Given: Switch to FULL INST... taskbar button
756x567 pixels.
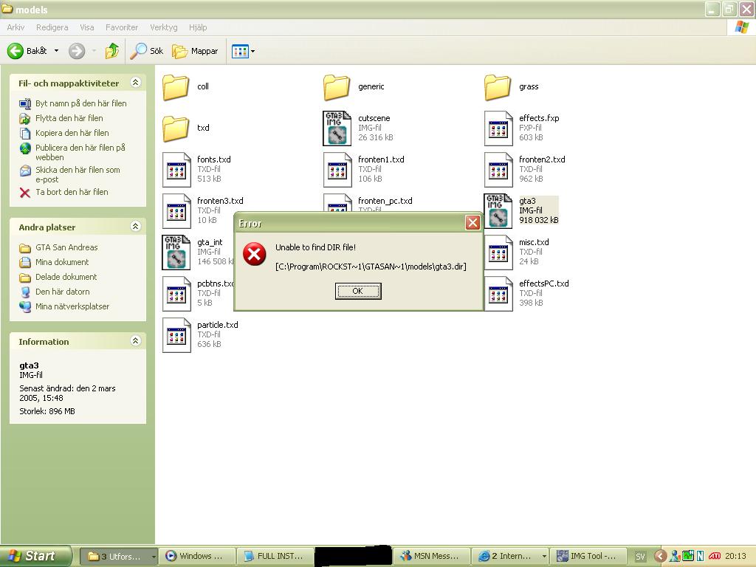Looking at the screenshot, I should (276, 556).
